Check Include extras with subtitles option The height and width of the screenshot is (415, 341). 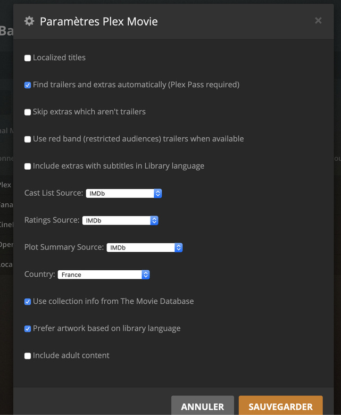pos(28,167)
